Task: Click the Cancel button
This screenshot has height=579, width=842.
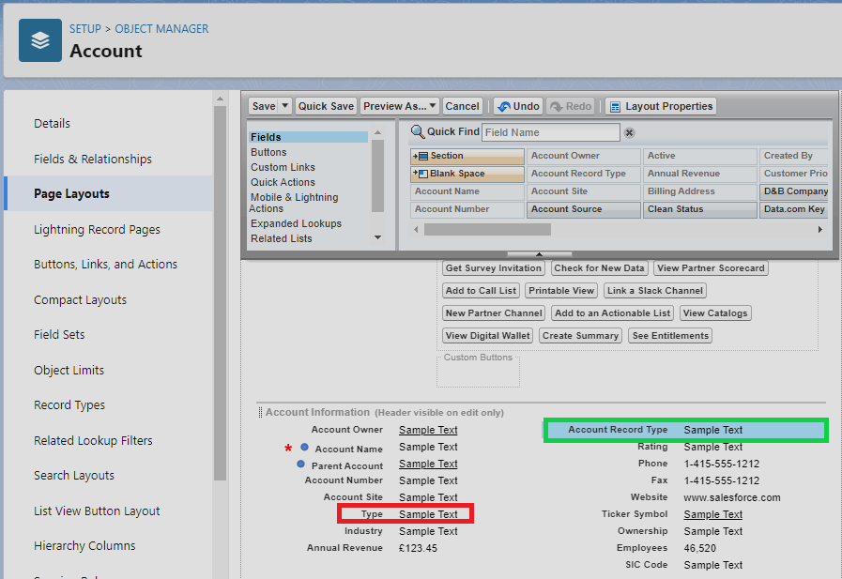Action: 462,106
